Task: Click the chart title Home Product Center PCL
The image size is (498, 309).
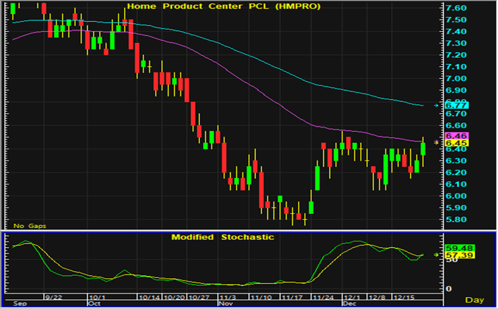Action: click(x=223, y=6)
